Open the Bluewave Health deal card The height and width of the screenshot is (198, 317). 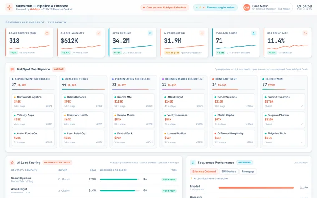[x=83, y=120]
